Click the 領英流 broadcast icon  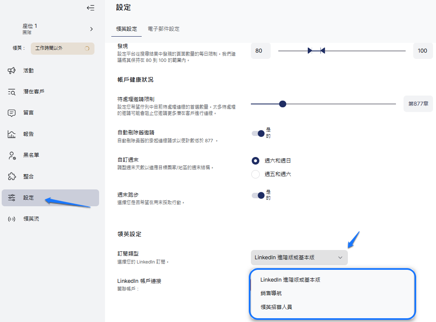click(12, 219)
